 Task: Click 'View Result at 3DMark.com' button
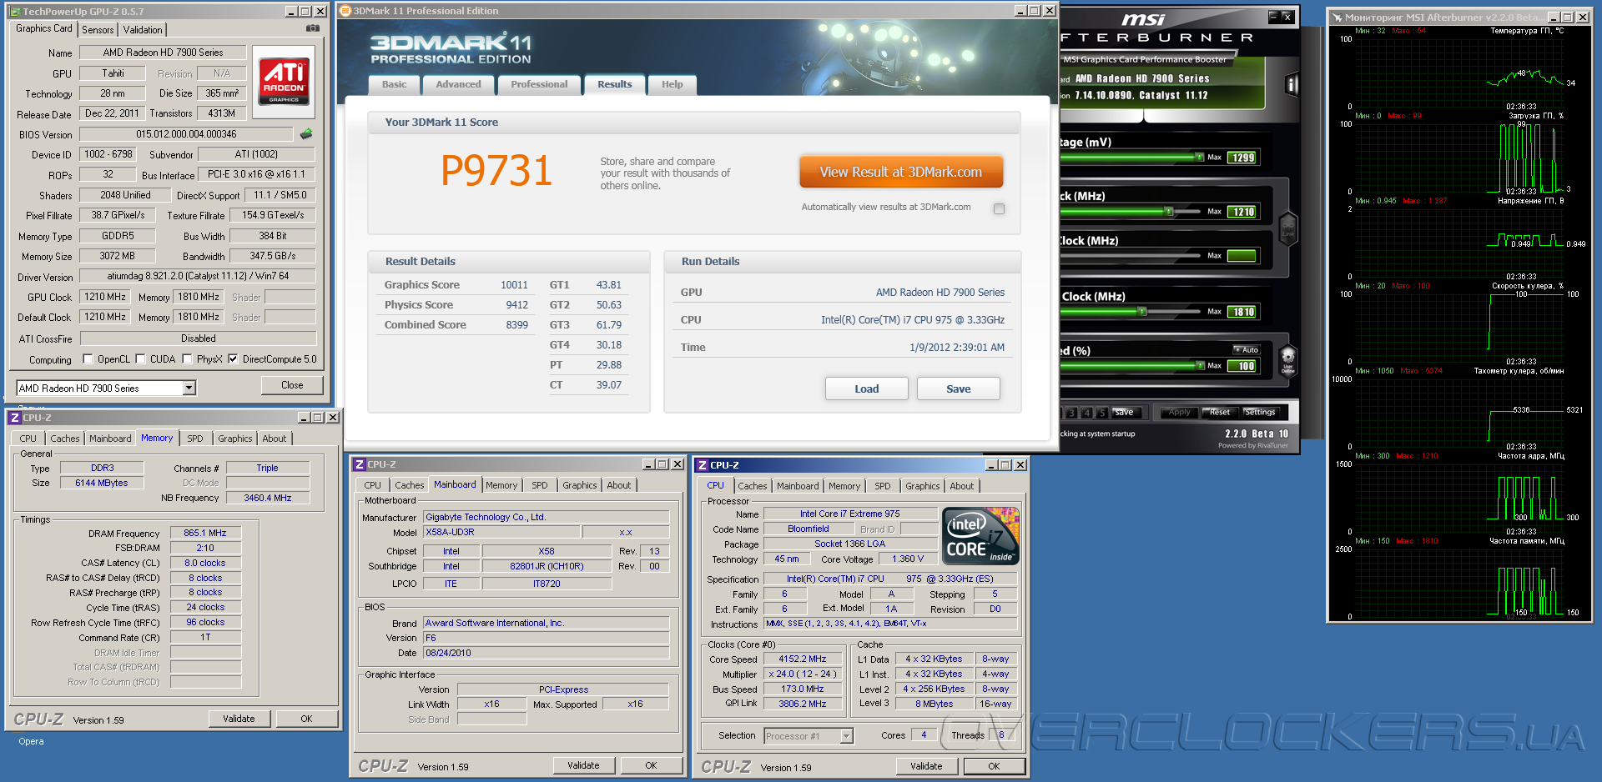[x=901, y=172]
